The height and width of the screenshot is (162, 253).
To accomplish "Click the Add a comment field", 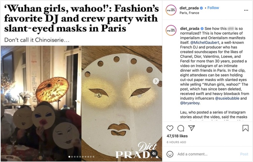I will [207, 154].
